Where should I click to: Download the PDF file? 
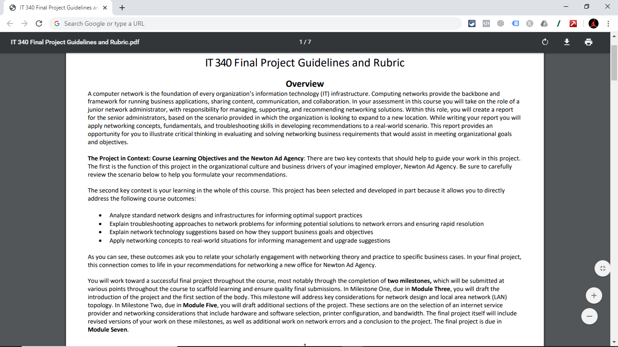point(566,42)
